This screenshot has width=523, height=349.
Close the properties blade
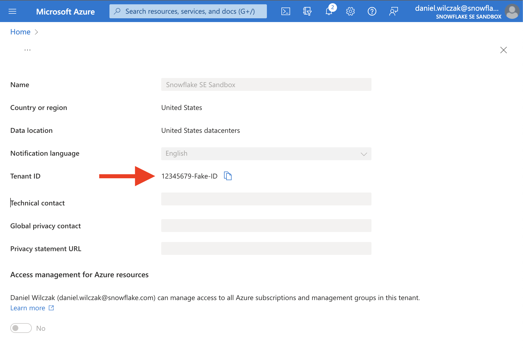[504, 50]
